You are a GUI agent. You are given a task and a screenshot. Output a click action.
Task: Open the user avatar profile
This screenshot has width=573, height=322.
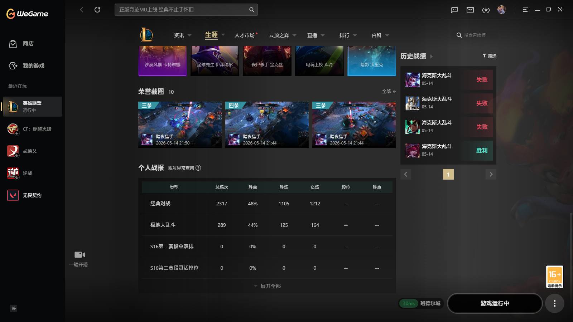pos(502,10)
